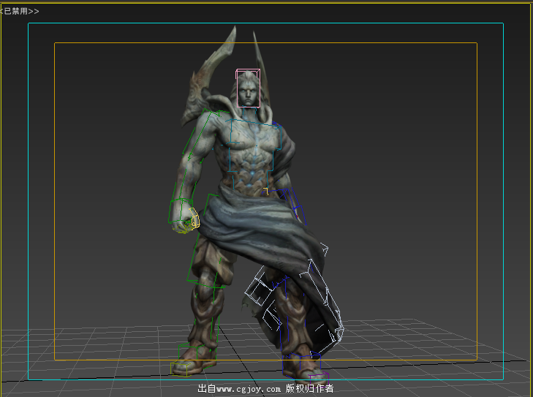
Task: Select the pink head bone box
Action: pyautogui.click(x=248, y=88)
